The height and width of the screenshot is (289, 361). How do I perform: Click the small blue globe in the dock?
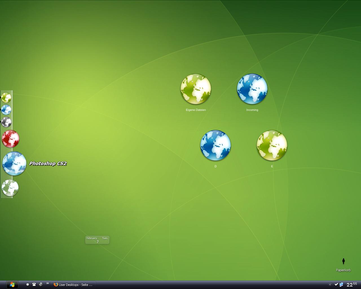6,110
